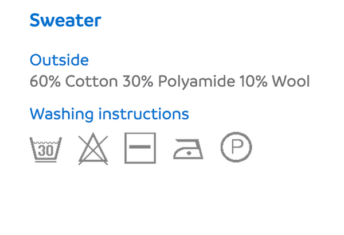Click the Washing instructions heading

(110, 114)
